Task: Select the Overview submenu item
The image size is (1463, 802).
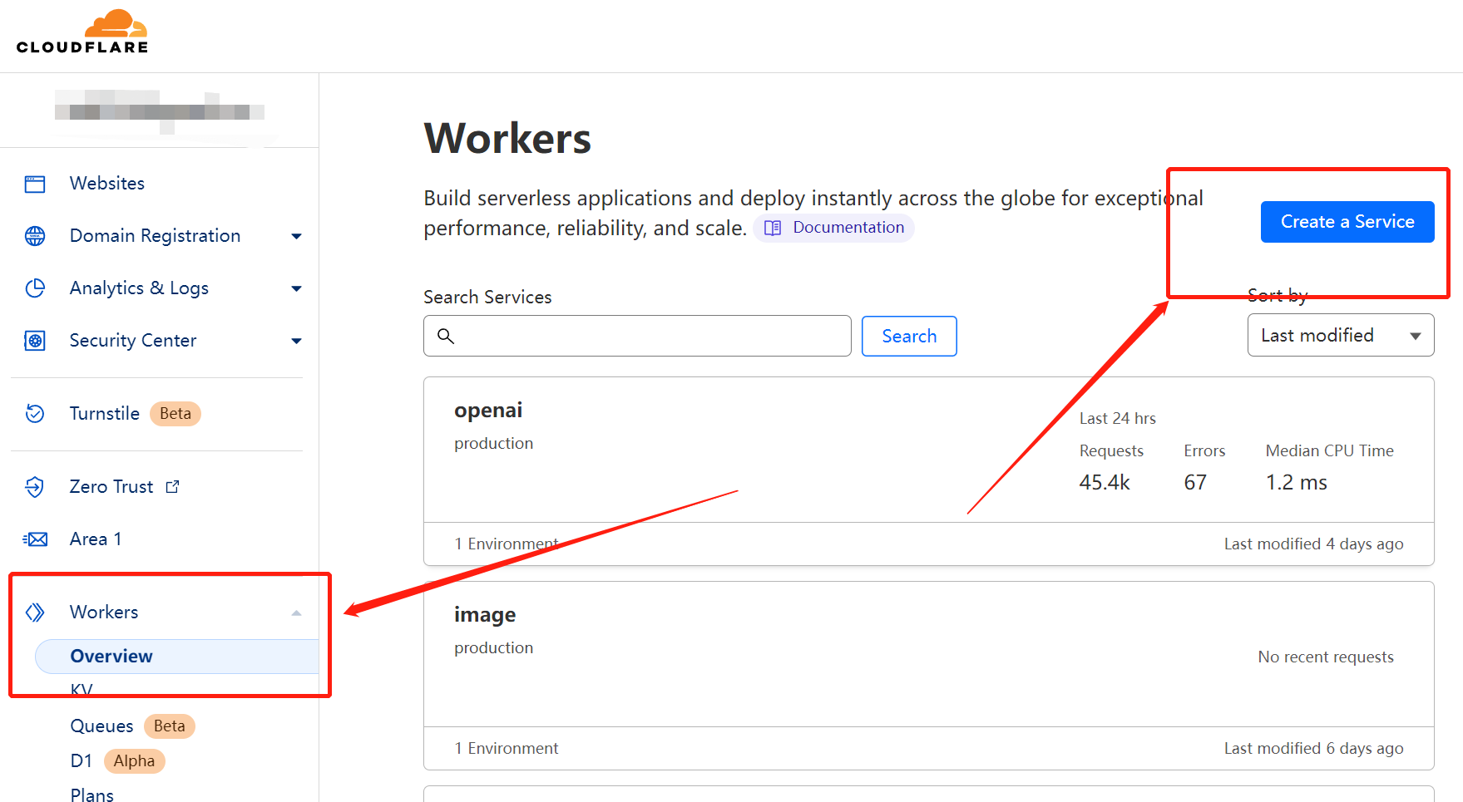Action: (x=177, y=657)
